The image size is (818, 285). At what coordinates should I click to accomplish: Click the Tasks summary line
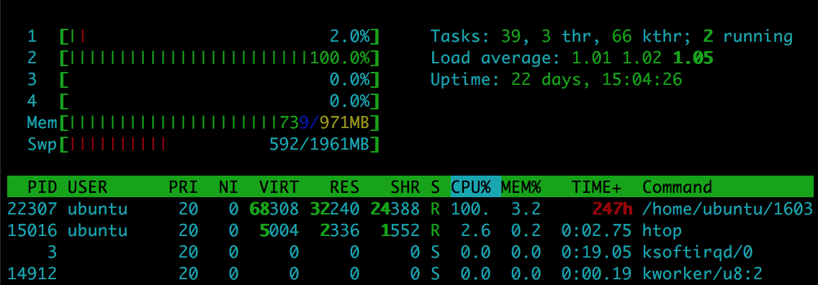click(611, 37)
